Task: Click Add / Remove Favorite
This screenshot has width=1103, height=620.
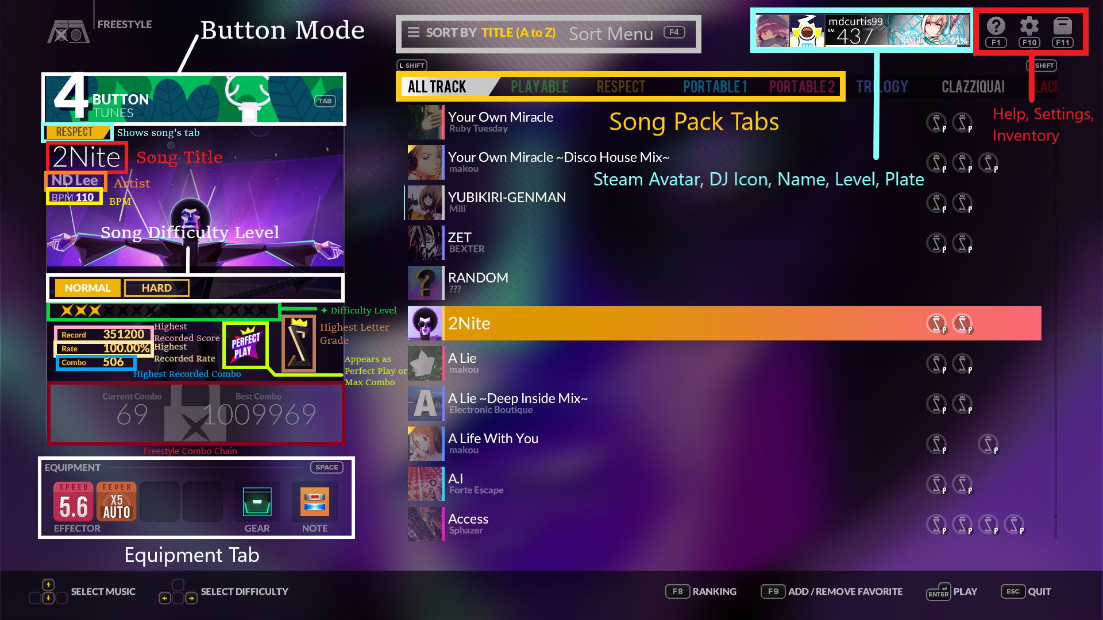Action: tap(832, 591)
